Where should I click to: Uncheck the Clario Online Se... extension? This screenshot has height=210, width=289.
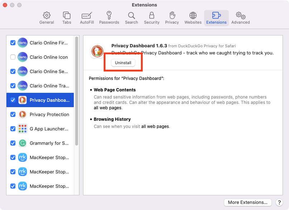(x=13, y=71)
